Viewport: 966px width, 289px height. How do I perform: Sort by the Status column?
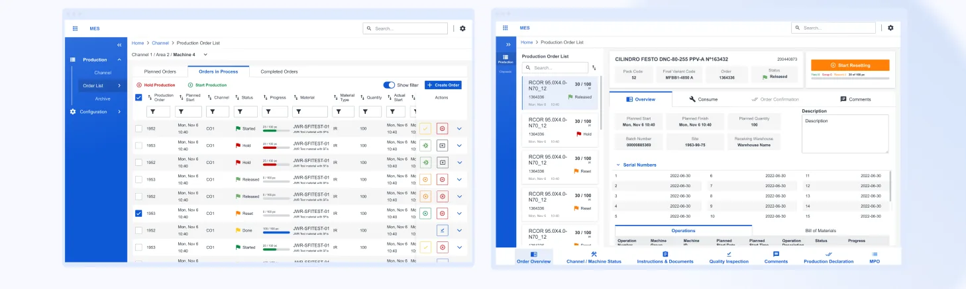[x=237, y=97]
